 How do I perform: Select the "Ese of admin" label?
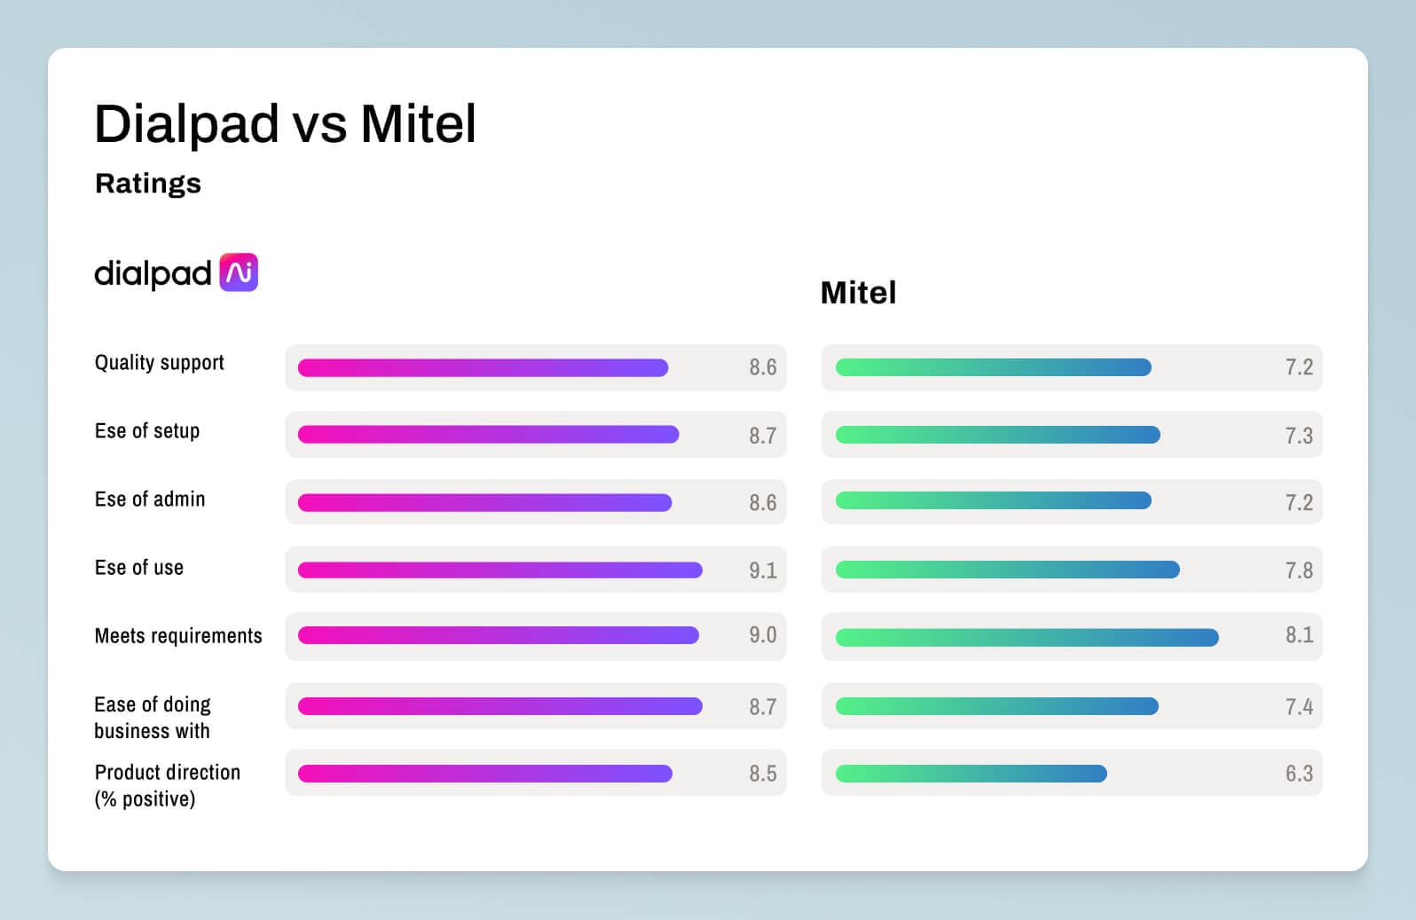[x=150, y=499]
